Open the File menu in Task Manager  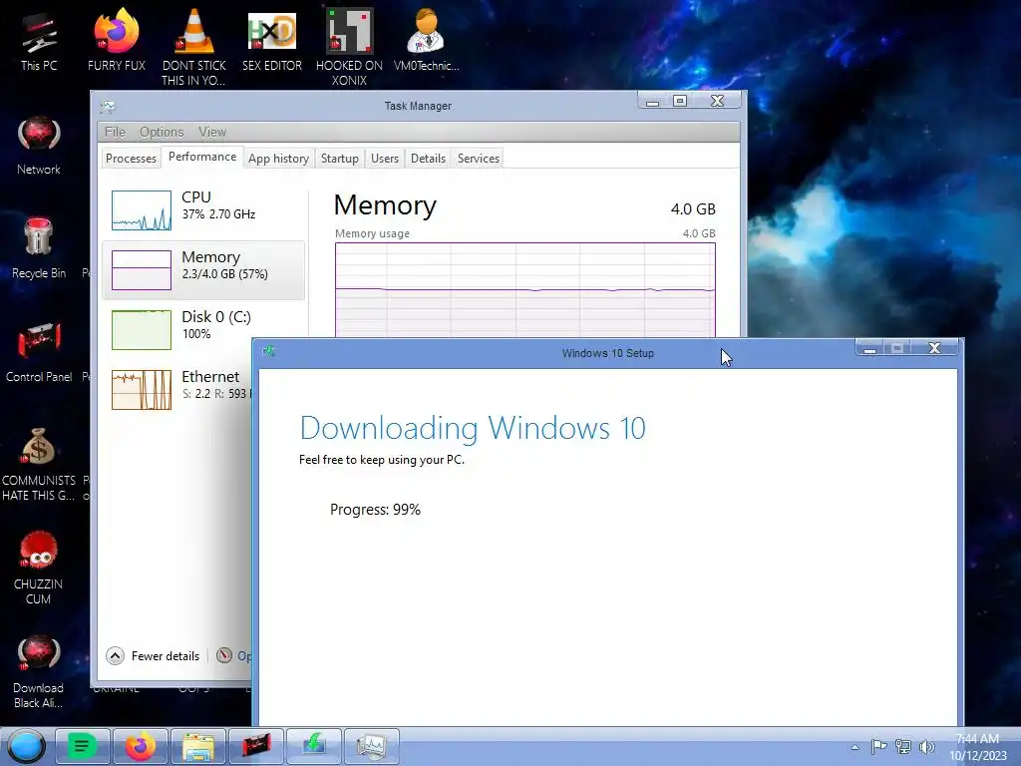coord(116,133)
